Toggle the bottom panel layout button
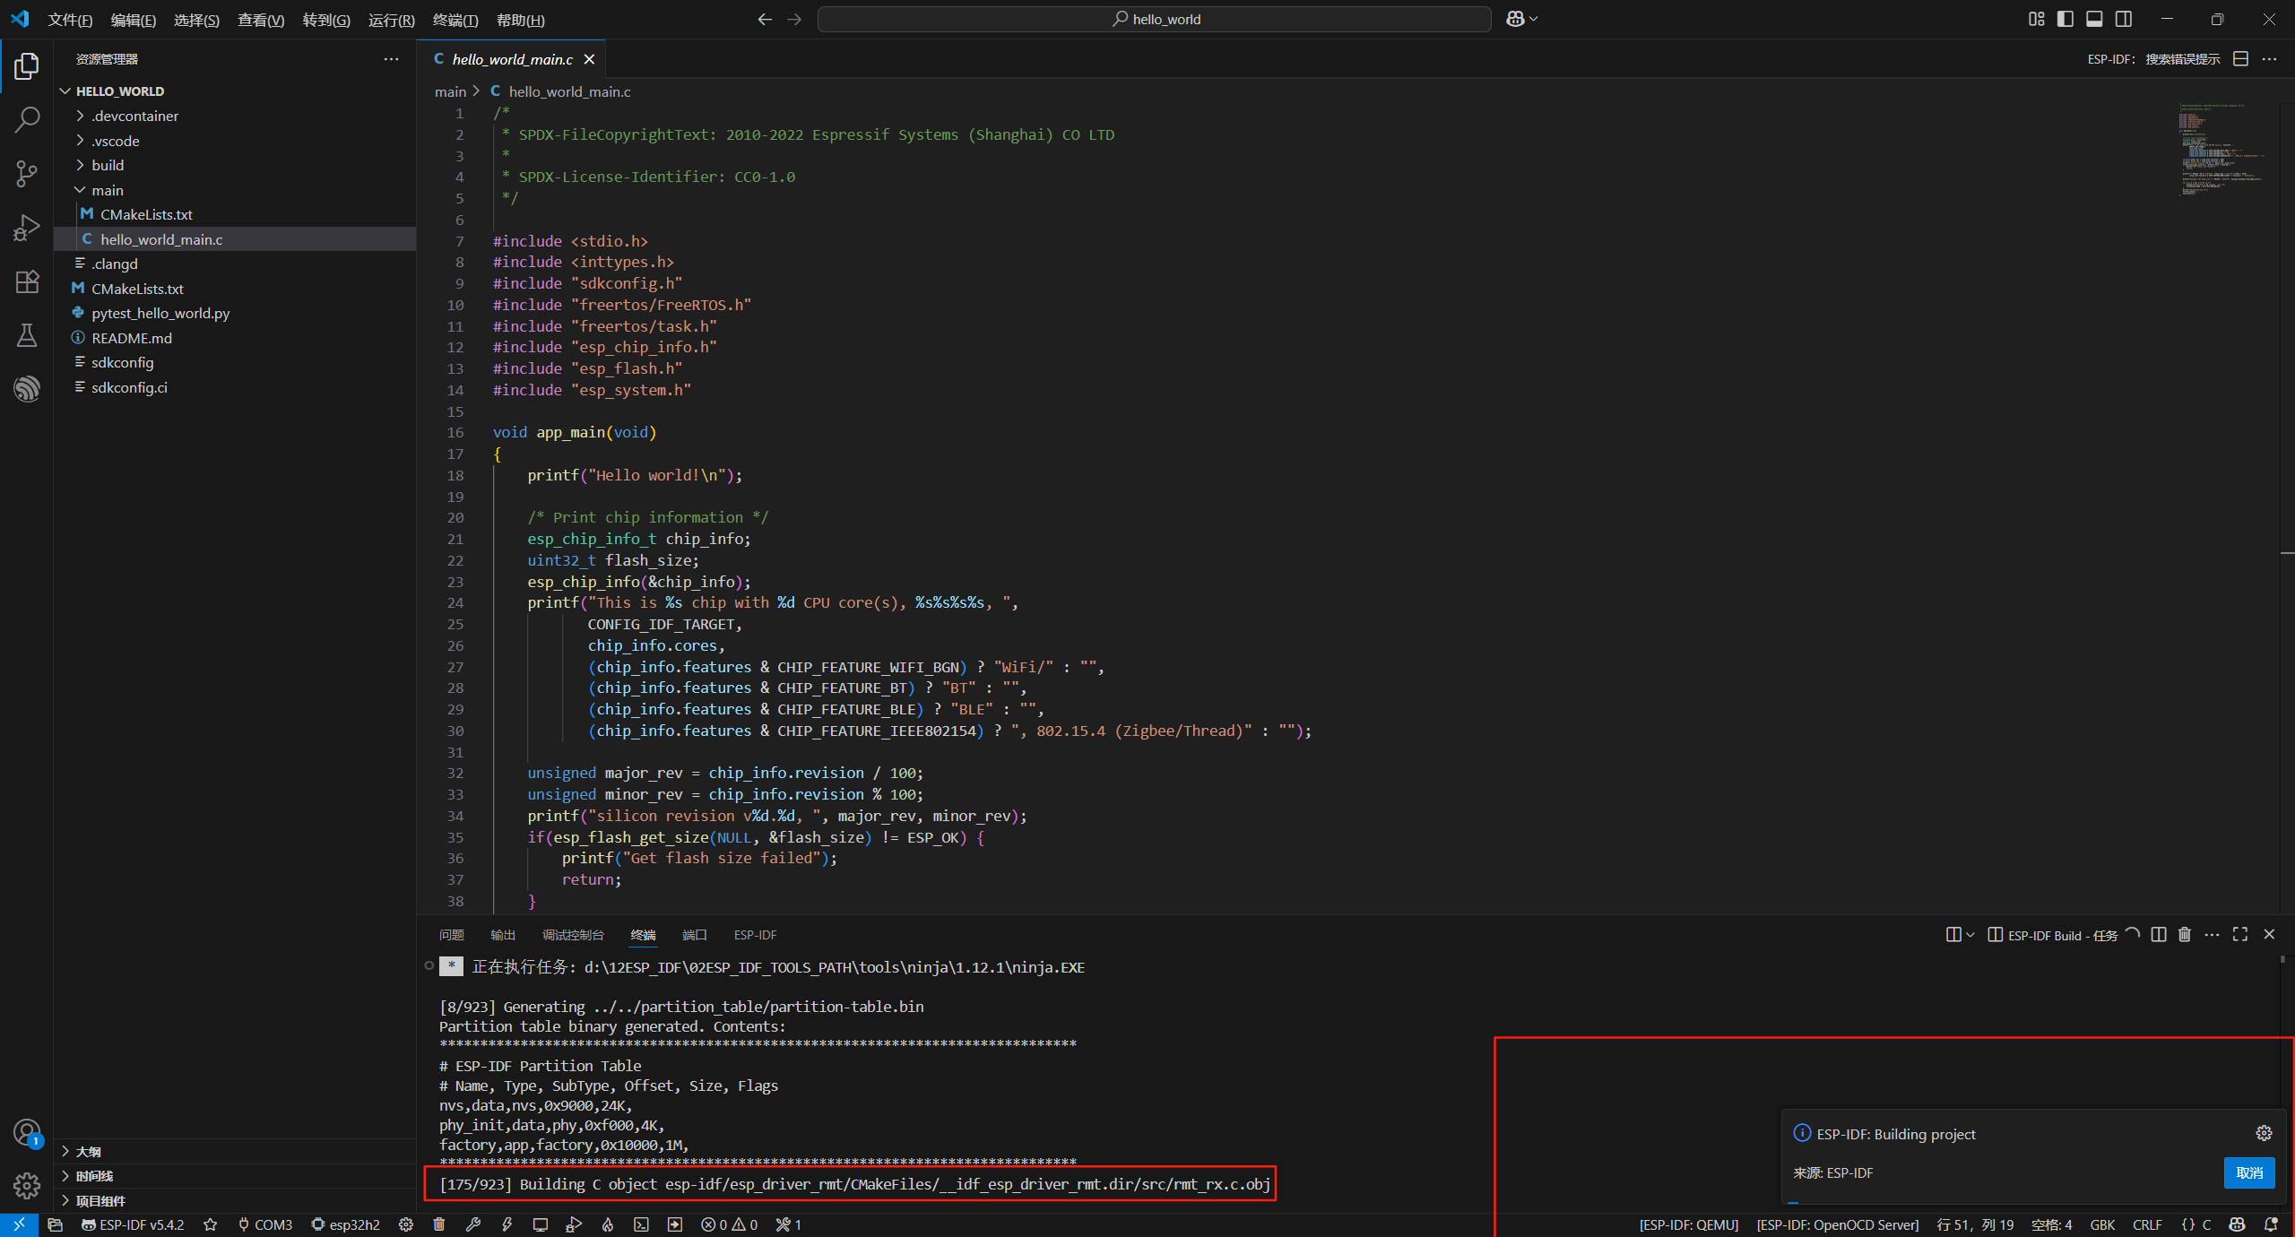The width and height of the screenshot is (2295, 1237). click(x=2095, y=19)
